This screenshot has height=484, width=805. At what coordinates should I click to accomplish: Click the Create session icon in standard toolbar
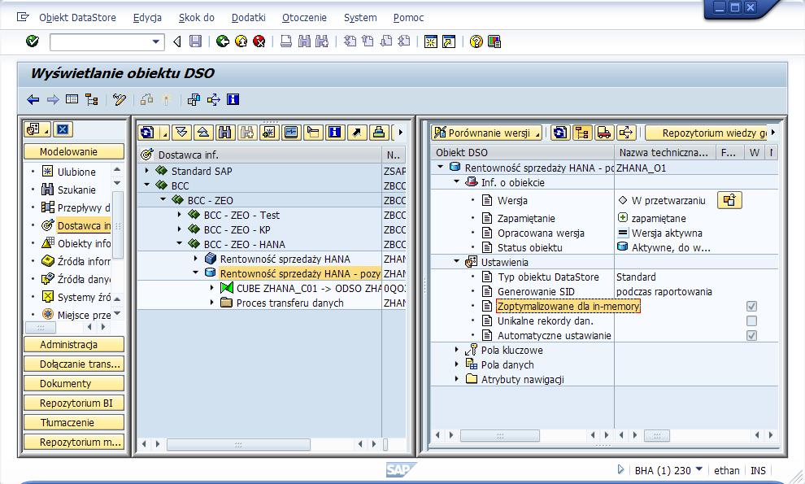430,41
